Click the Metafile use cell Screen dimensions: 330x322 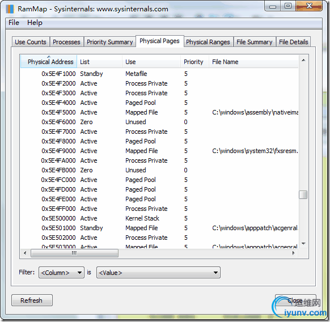[136, 74]
